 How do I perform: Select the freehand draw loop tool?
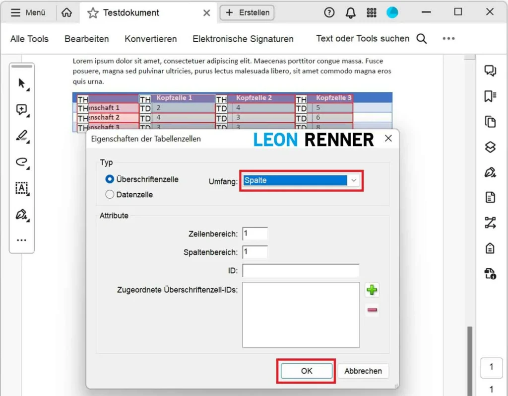click(22, 161)
